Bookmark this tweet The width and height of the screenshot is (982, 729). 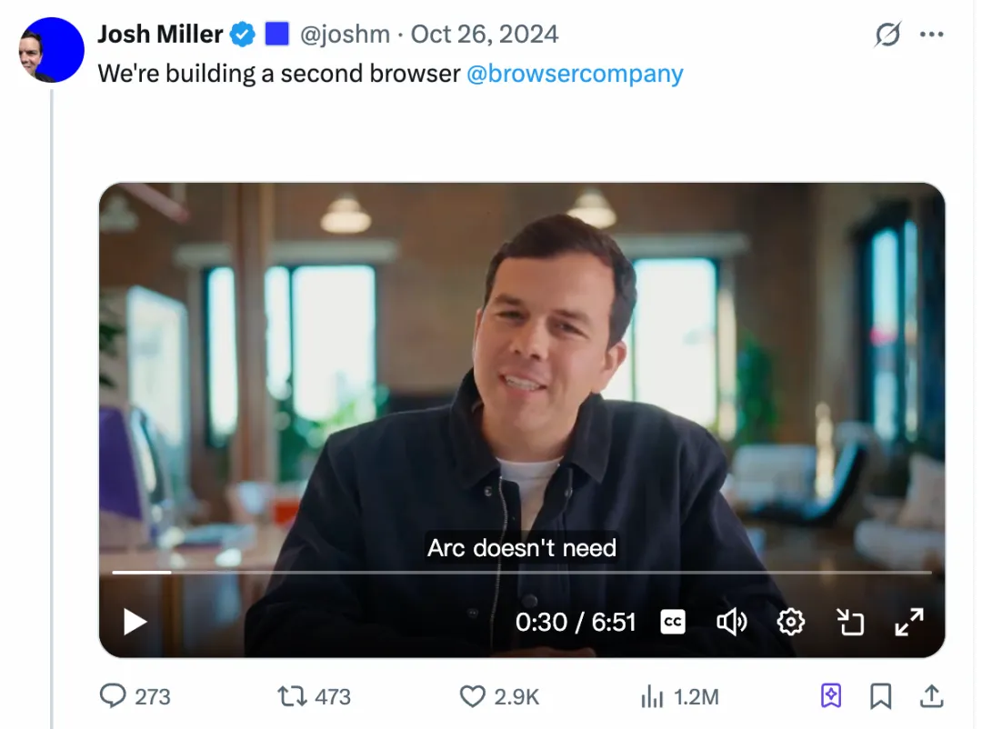880,696
